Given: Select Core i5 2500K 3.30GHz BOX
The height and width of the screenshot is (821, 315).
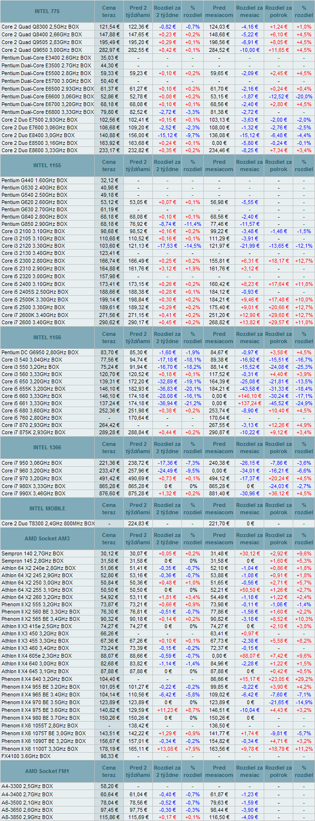Looking at the screenshot, I should [x=34, y=300].
